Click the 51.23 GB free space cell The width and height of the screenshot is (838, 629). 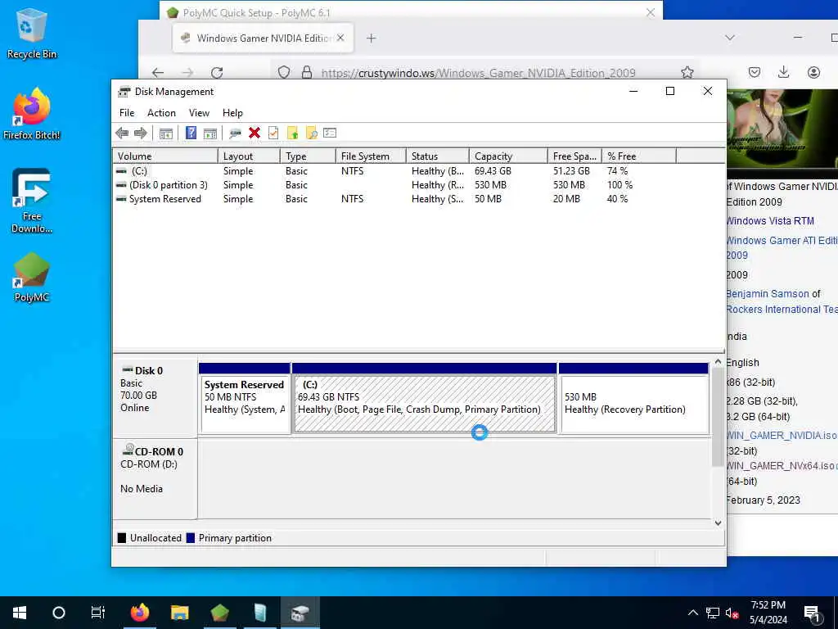click(x=571, y=171)
